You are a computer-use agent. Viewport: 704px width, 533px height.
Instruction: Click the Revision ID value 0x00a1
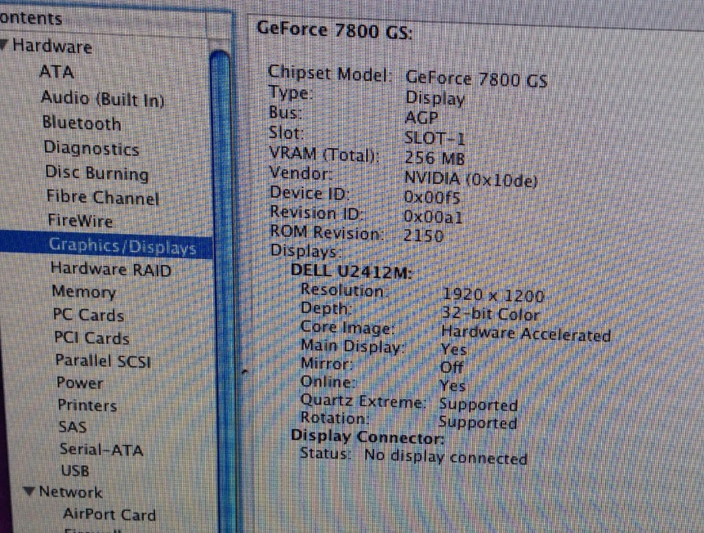(x=433, y=217)
